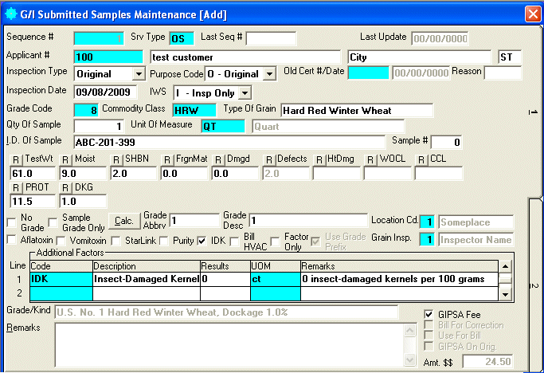Screen dimensions: 544x373
Task: Click Additional Factors scroll down arrow
Action: pyautogui.click(x=504, y=294)
